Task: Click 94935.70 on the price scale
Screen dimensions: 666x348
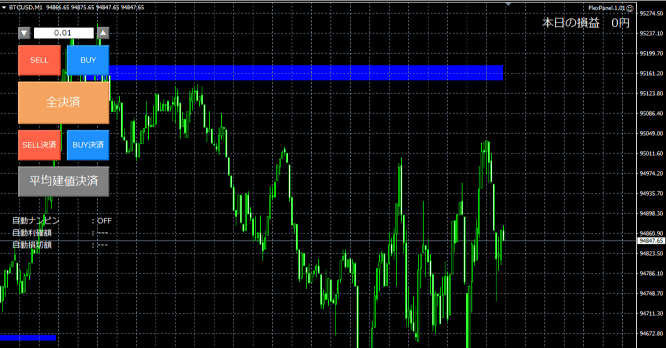Action: pyautogui.click(x=651, y=193)
